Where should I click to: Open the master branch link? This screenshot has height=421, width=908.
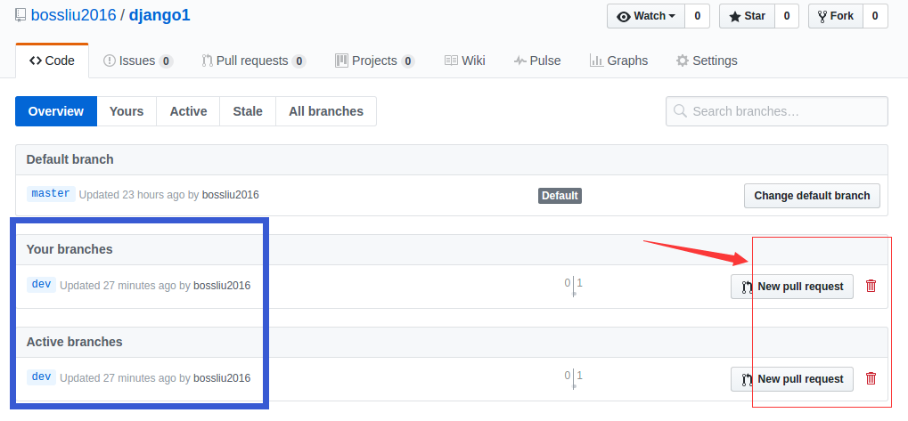(51, 193)
